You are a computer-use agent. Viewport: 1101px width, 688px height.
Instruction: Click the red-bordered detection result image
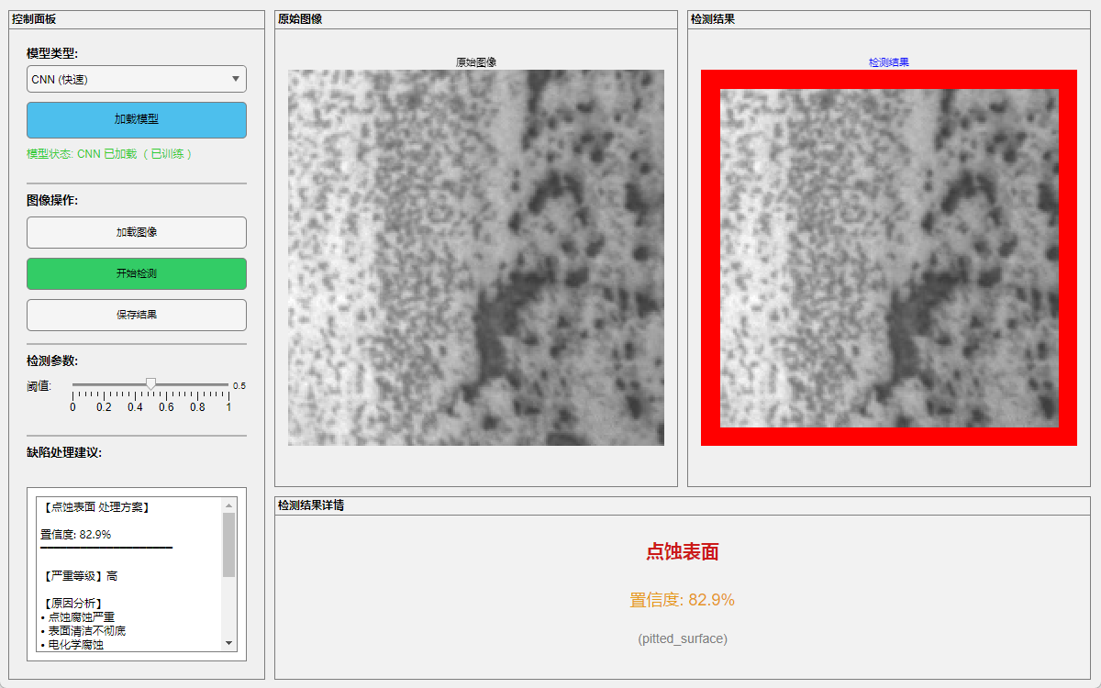889,258
